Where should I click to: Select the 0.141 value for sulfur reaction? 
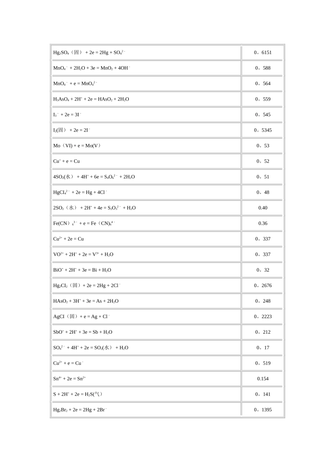click(263, 394)
